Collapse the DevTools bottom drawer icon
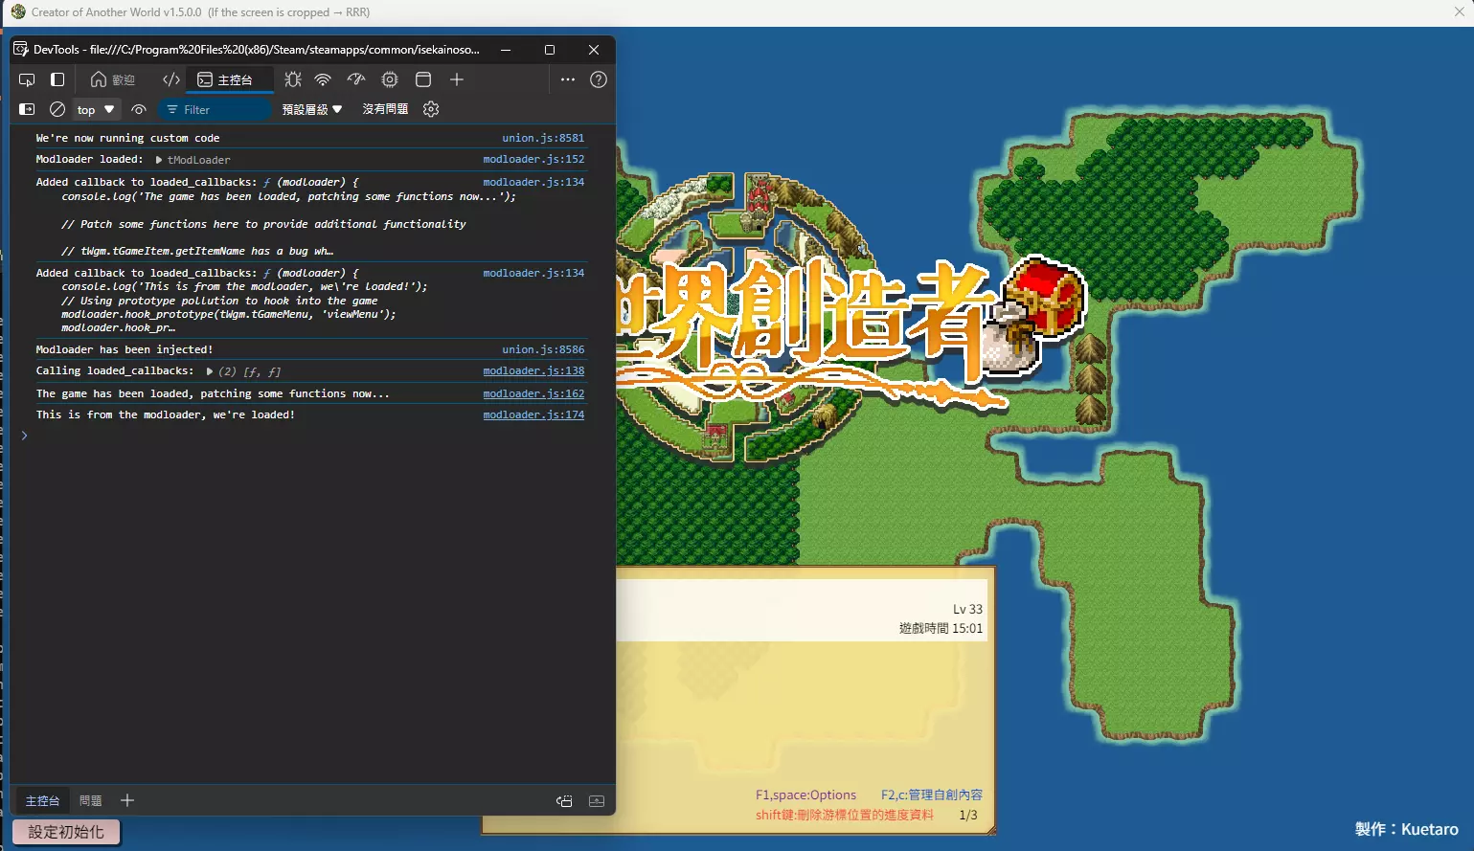This screenshot has width=1474, height=851. click(x=597, y=801)
